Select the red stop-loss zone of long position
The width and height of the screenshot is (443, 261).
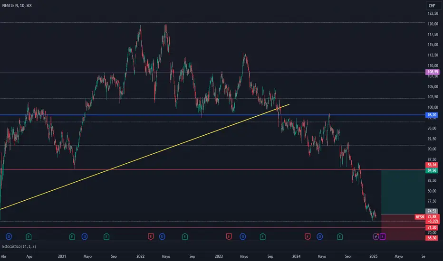point(403,227)
